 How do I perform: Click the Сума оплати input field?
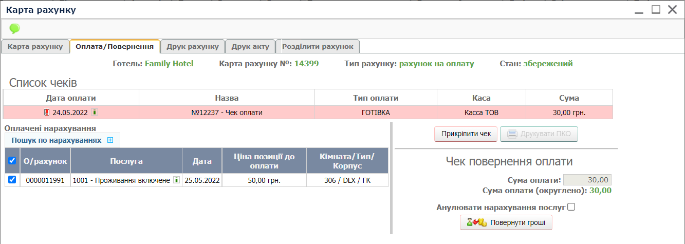pos(587,180)
